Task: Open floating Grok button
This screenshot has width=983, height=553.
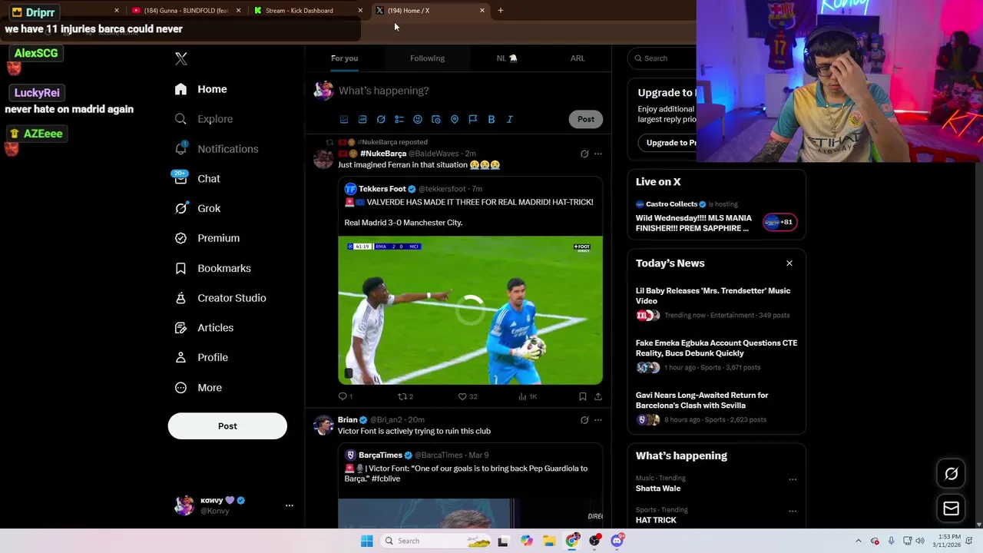Action: click(x=951, y=474)
